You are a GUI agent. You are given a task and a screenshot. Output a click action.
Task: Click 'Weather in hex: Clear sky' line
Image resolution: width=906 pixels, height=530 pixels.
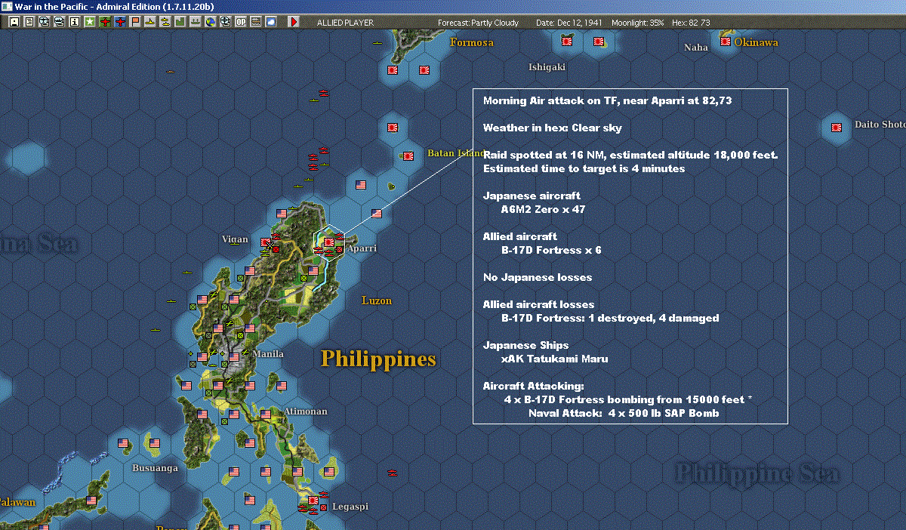click(x=553, y=128)
